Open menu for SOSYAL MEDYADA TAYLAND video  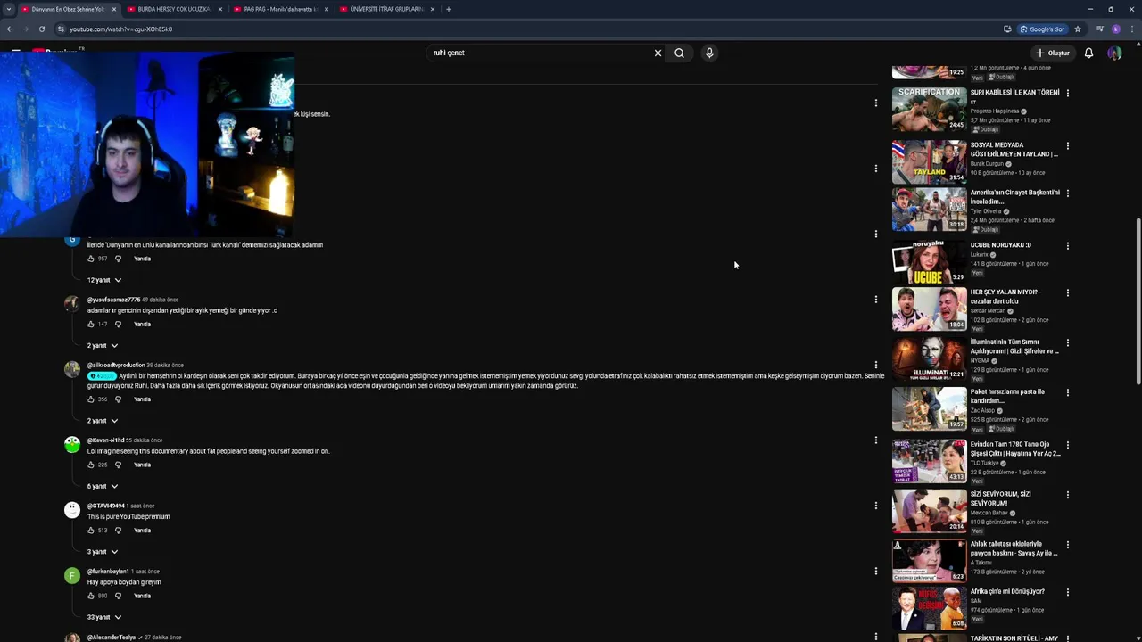(1067, 145)
